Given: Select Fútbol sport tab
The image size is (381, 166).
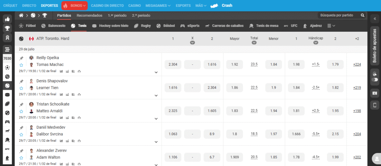Looking at the screenshot, I should 28,26.
